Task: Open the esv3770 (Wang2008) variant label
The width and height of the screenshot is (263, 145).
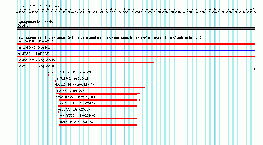Action: 74,109
